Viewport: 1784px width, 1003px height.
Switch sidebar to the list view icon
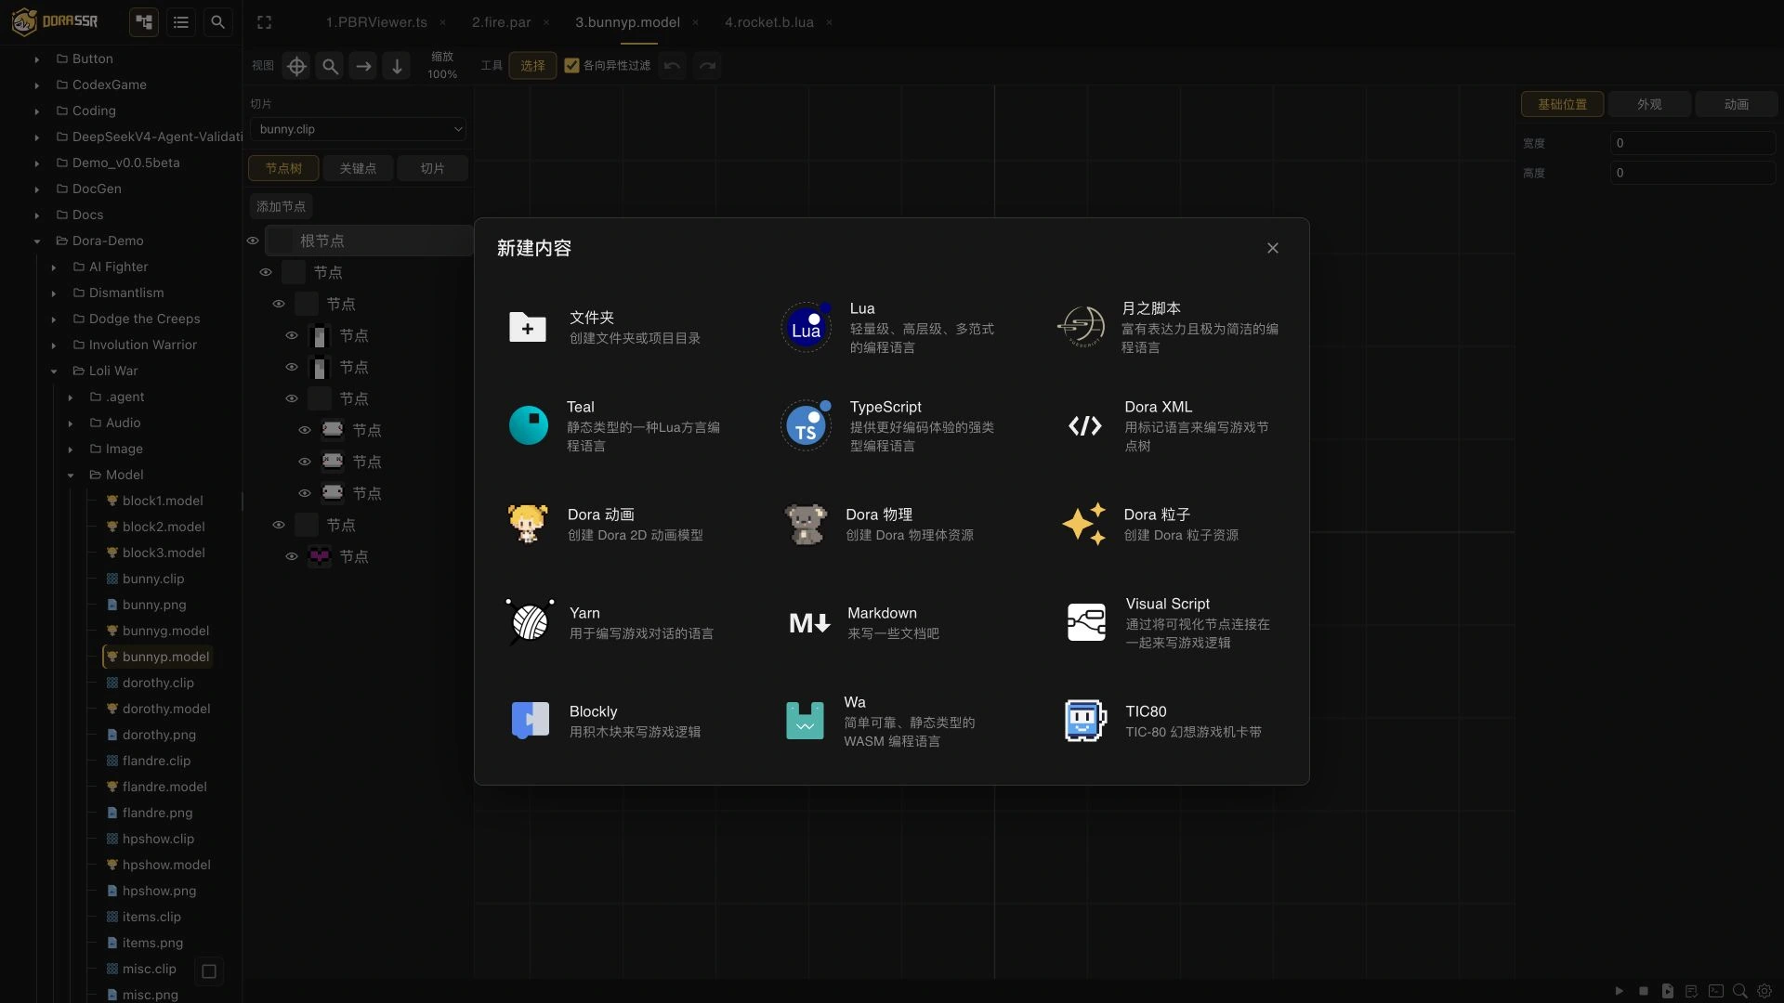[x=181, y=21]
